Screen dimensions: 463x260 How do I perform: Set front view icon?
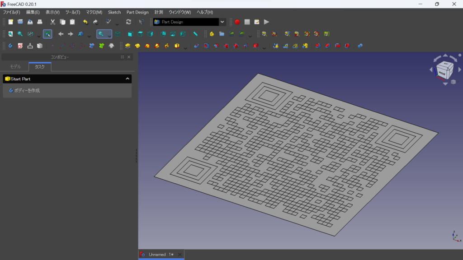tap(131, 34)
